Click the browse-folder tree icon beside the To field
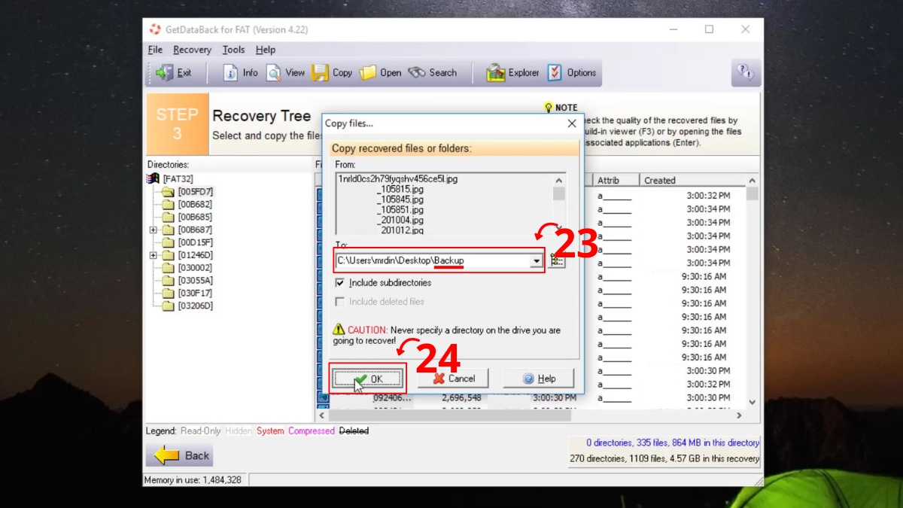The height and width of the screenshot is (508, 903). coord(557,260)
